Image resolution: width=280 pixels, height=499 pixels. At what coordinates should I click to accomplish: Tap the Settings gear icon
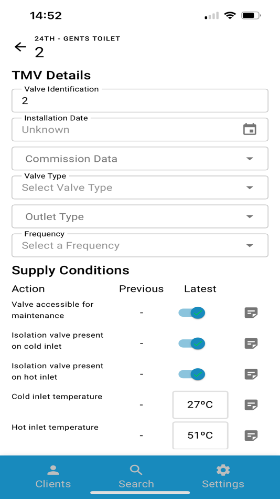click(x=223, y=470)
